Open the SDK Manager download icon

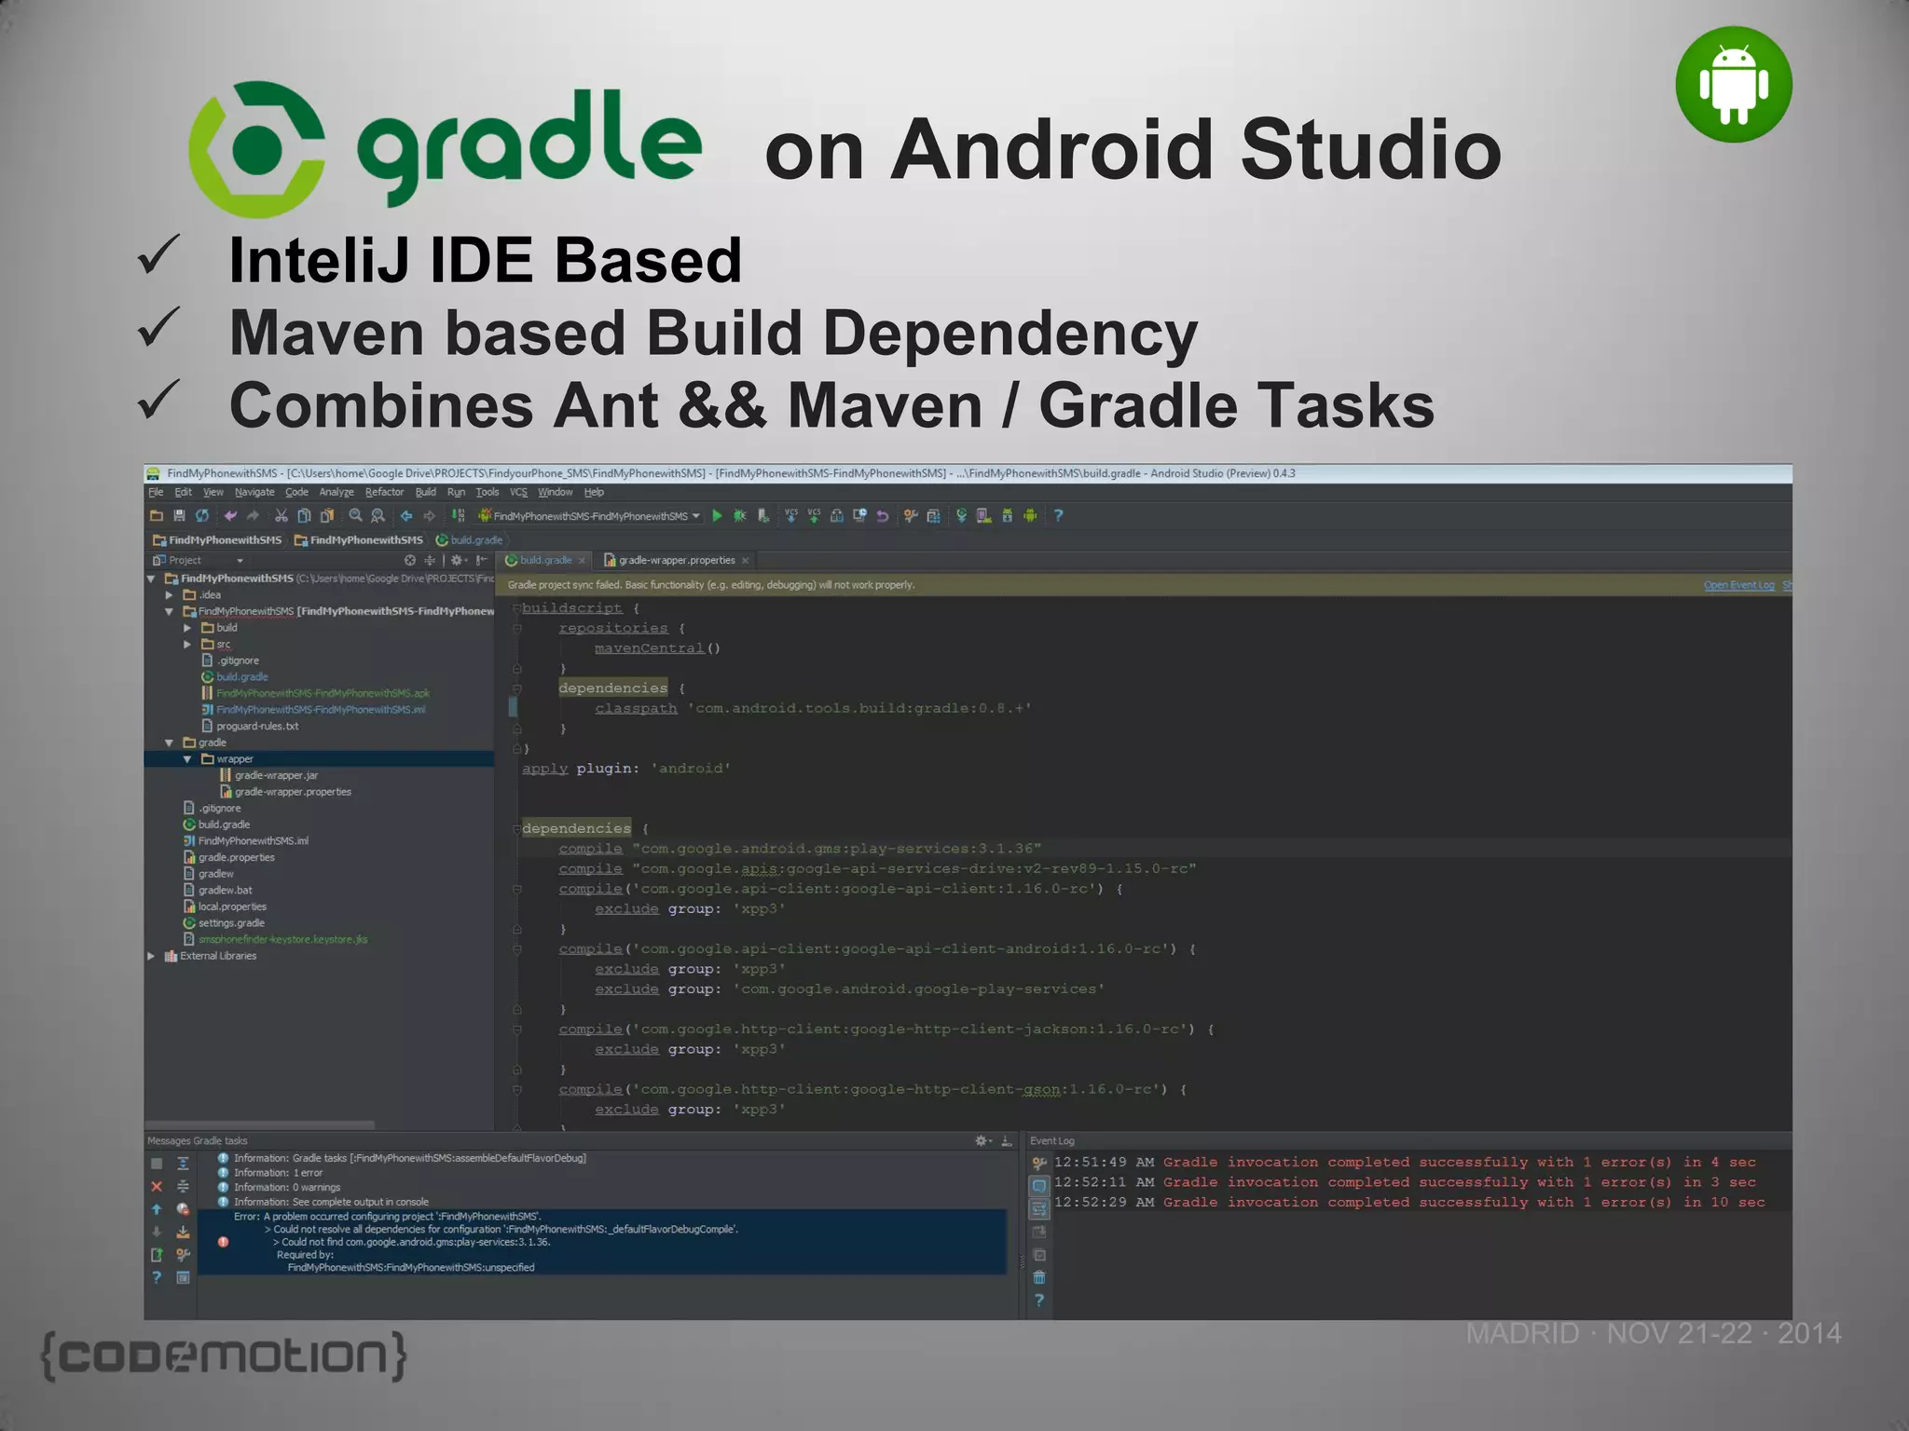coord(1007,515)
